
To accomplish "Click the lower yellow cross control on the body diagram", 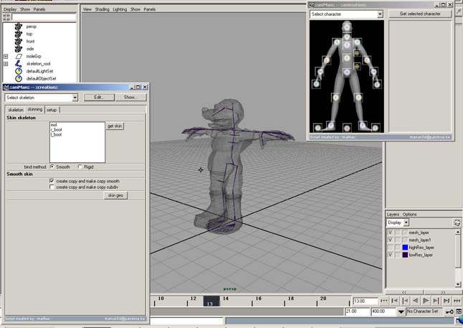I will click(x=357, y=66).
